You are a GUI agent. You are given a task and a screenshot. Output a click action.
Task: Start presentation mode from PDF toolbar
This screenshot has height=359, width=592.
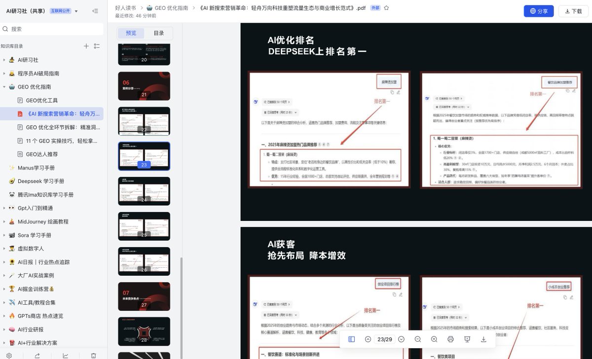point(467,339)
